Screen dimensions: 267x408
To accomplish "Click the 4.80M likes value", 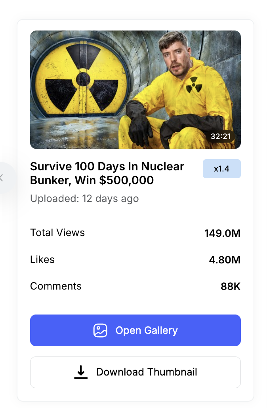I will tap(225, 260).
